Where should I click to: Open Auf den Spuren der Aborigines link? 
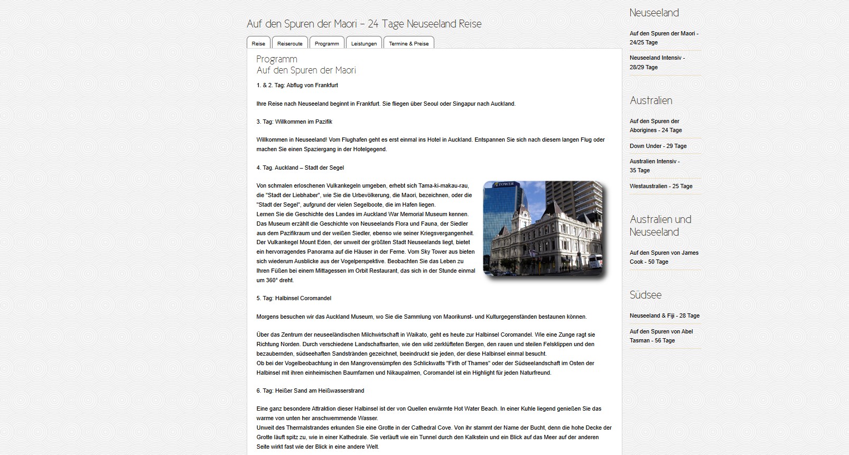655,125
